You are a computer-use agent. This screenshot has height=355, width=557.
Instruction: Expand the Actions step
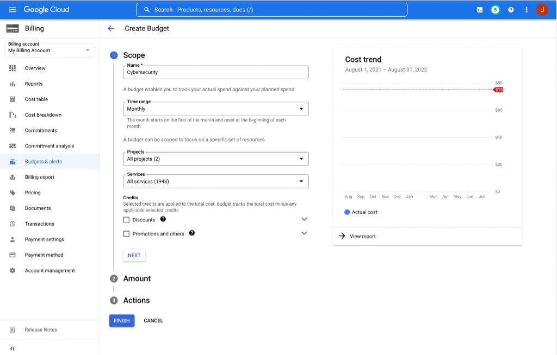point(137,300)
